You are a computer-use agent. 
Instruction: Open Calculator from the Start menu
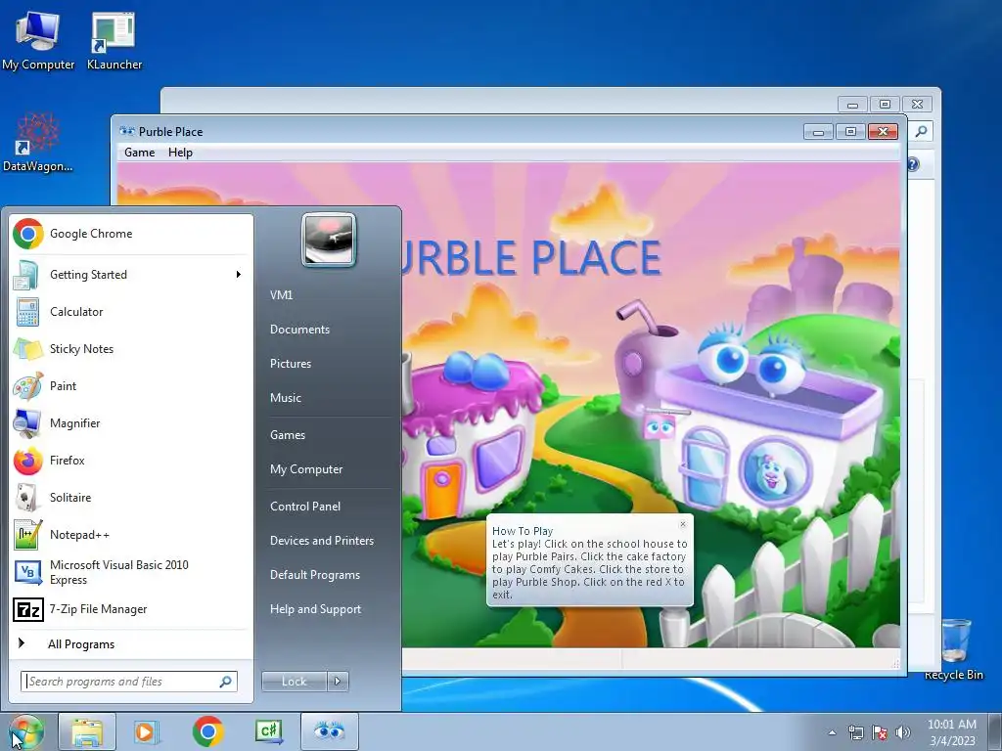[131, 312]
